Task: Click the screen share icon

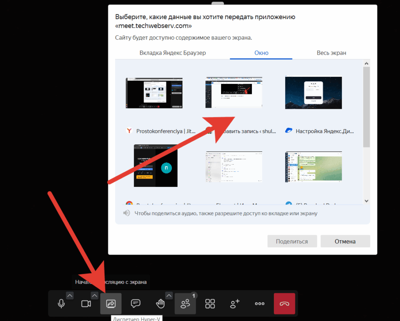Action: [111, 303]
